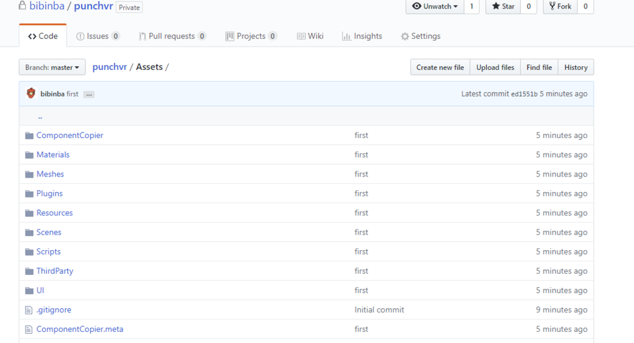The height and width of the screenshot is (343, 634).
Task: Fork the repository
Action: coord(560,6)
